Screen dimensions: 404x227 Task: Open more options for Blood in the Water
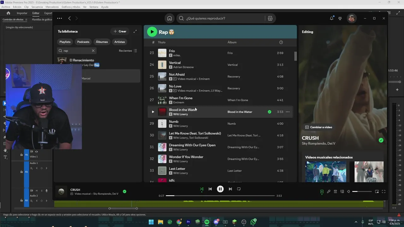(x=288, y=112)
